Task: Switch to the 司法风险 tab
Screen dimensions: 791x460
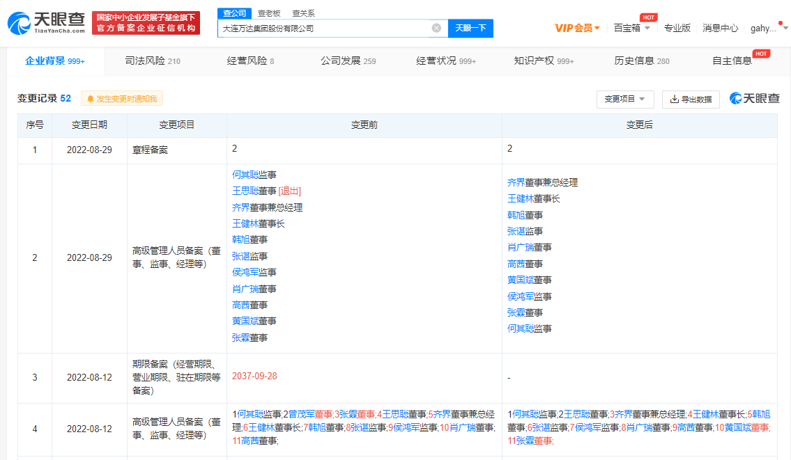Action: click(x=152, y=61)
